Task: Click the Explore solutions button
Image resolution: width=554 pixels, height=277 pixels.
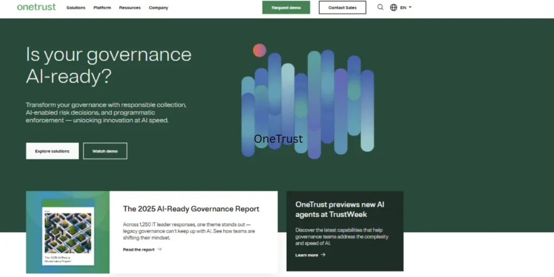Action: (52, 151)
